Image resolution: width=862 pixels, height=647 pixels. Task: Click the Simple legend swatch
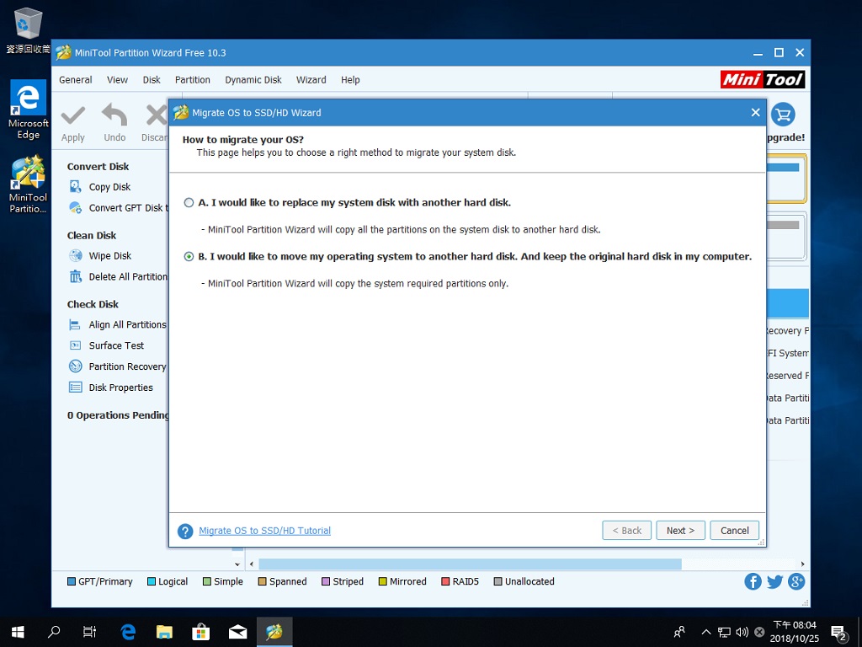[x=207, y=581]
